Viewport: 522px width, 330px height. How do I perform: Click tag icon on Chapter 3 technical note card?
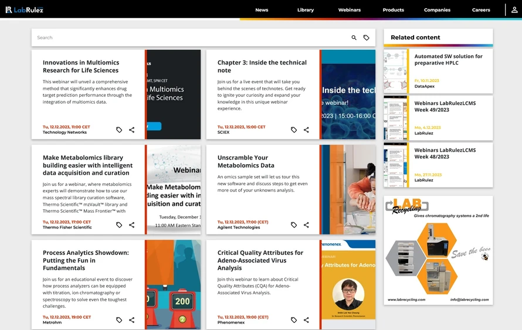point(294,130)
